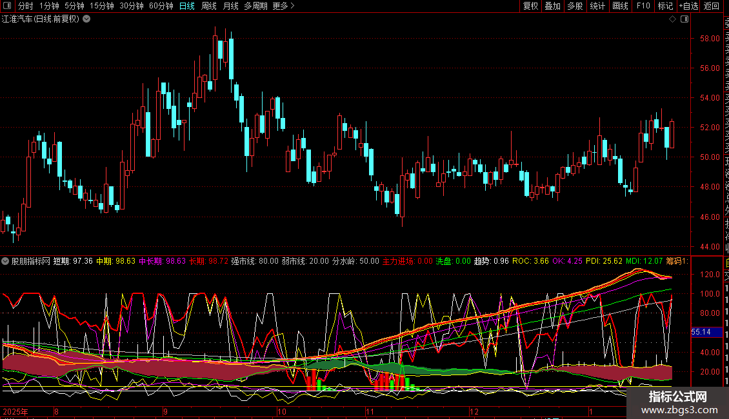Open F10 company information

pyautogui.click(x=643, y=6)
